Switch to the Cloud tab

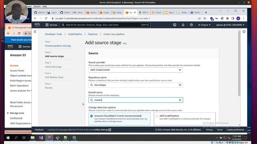click(x=157, y=12)
